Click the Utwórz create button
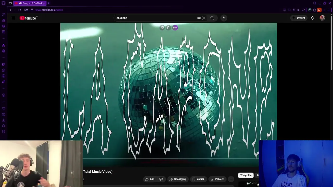Viewport: 333px width, 187px height. (x=298, y=18)
